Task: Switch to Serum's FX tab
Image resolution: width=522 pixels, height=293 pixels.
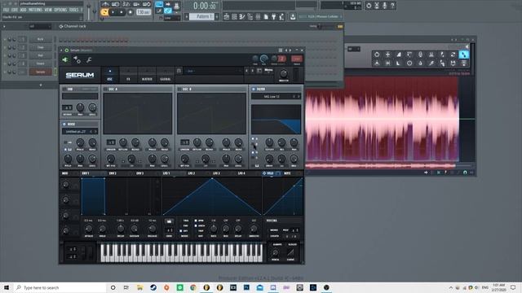Action: pyautogui.click(x=128, y=75)
